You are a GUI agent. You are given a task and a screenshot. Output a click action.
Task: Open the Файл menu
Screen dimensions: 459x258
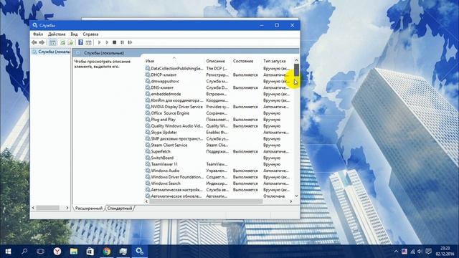click(x=38, y=34)
